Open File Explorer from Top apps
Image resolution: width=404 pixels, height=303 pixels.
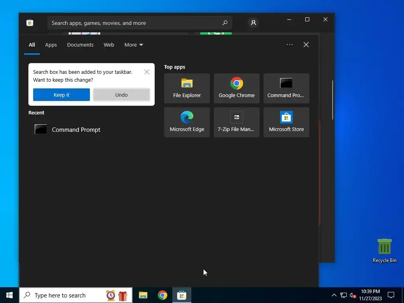coord(187,88)
